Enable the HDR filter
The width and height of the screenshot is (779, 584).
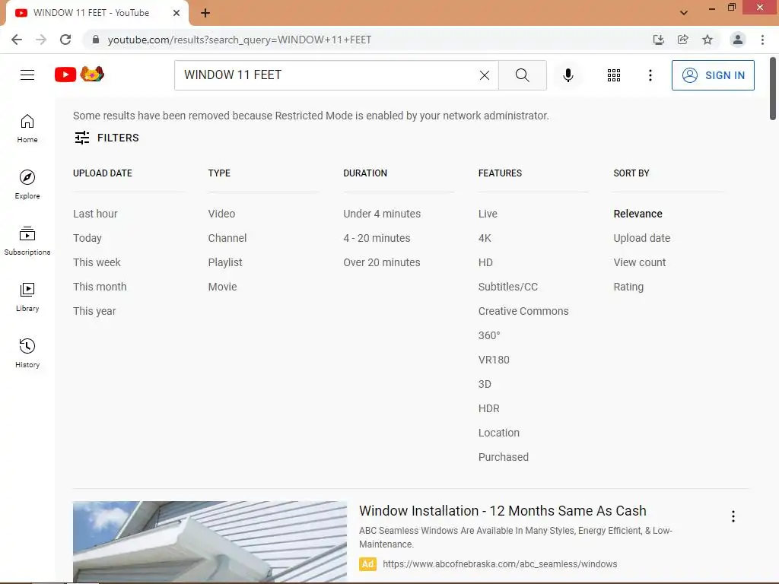[x=489, y=408]
